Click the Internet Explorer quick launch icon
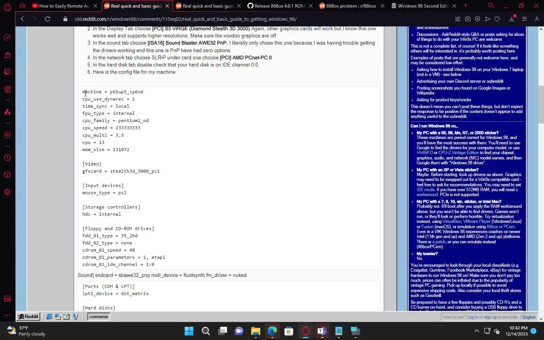 (49, 317)
